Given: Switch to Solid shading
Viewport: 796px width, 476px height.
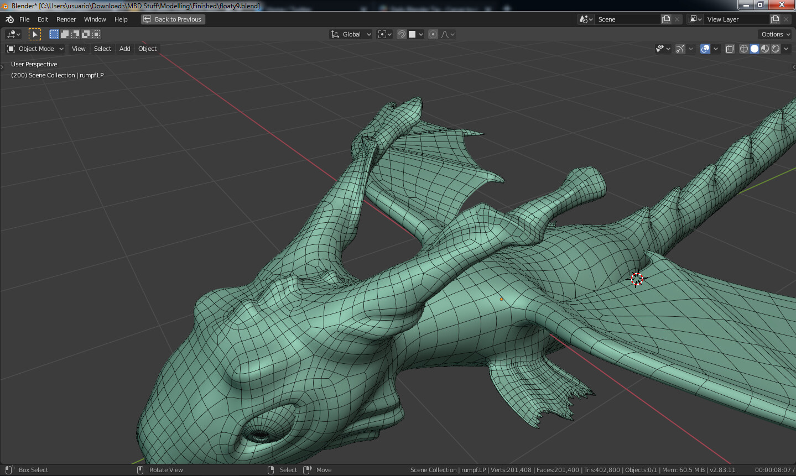Looking at the screenshot, I should coord(755,49).
